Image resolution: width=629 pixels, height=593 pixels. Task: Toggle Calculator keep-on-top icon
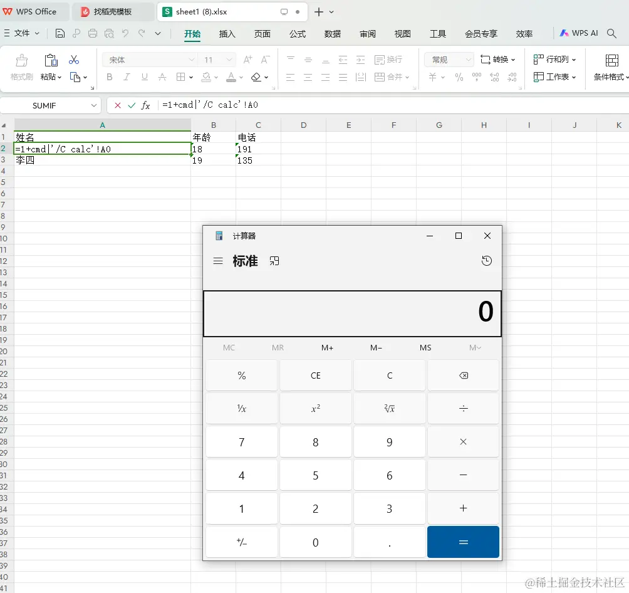pyautogui.click(x=274, y=261)
